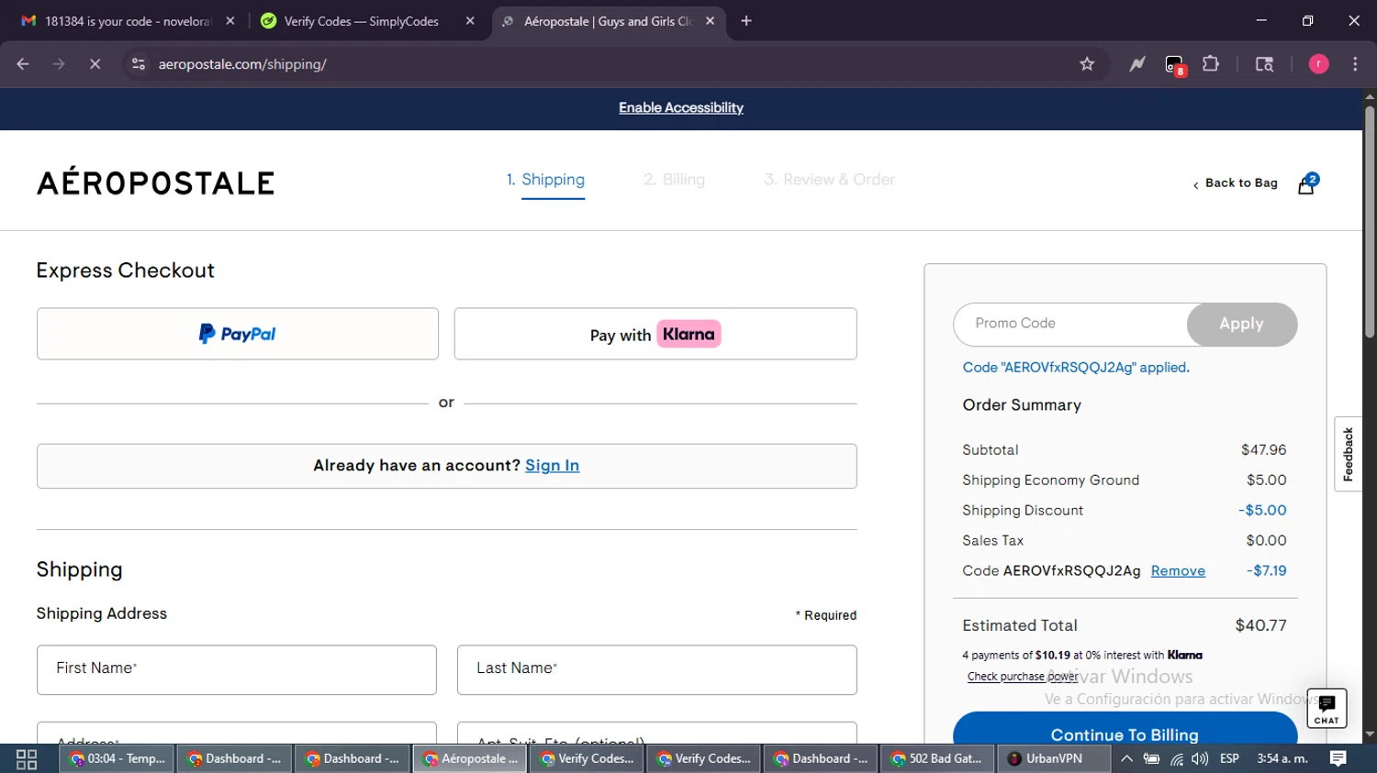This screenshot has width=1377, height=773.
Task: Bookmark this page with the star icon
Action: click(x=1087, y=64)
